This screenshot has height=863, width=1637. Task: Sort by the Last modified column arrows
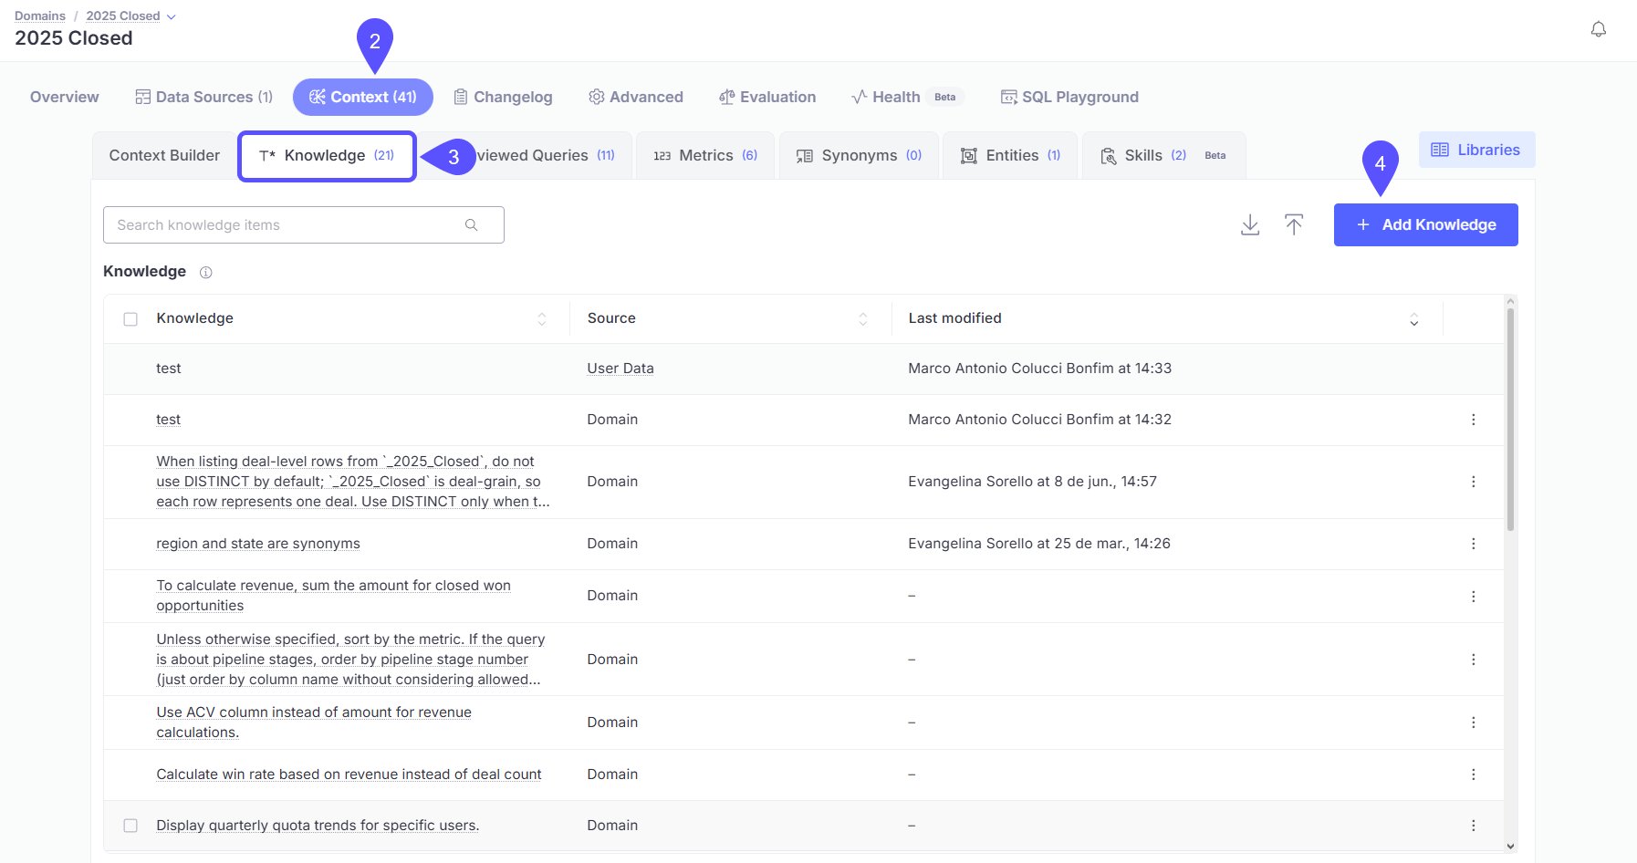coord(1413,319)
